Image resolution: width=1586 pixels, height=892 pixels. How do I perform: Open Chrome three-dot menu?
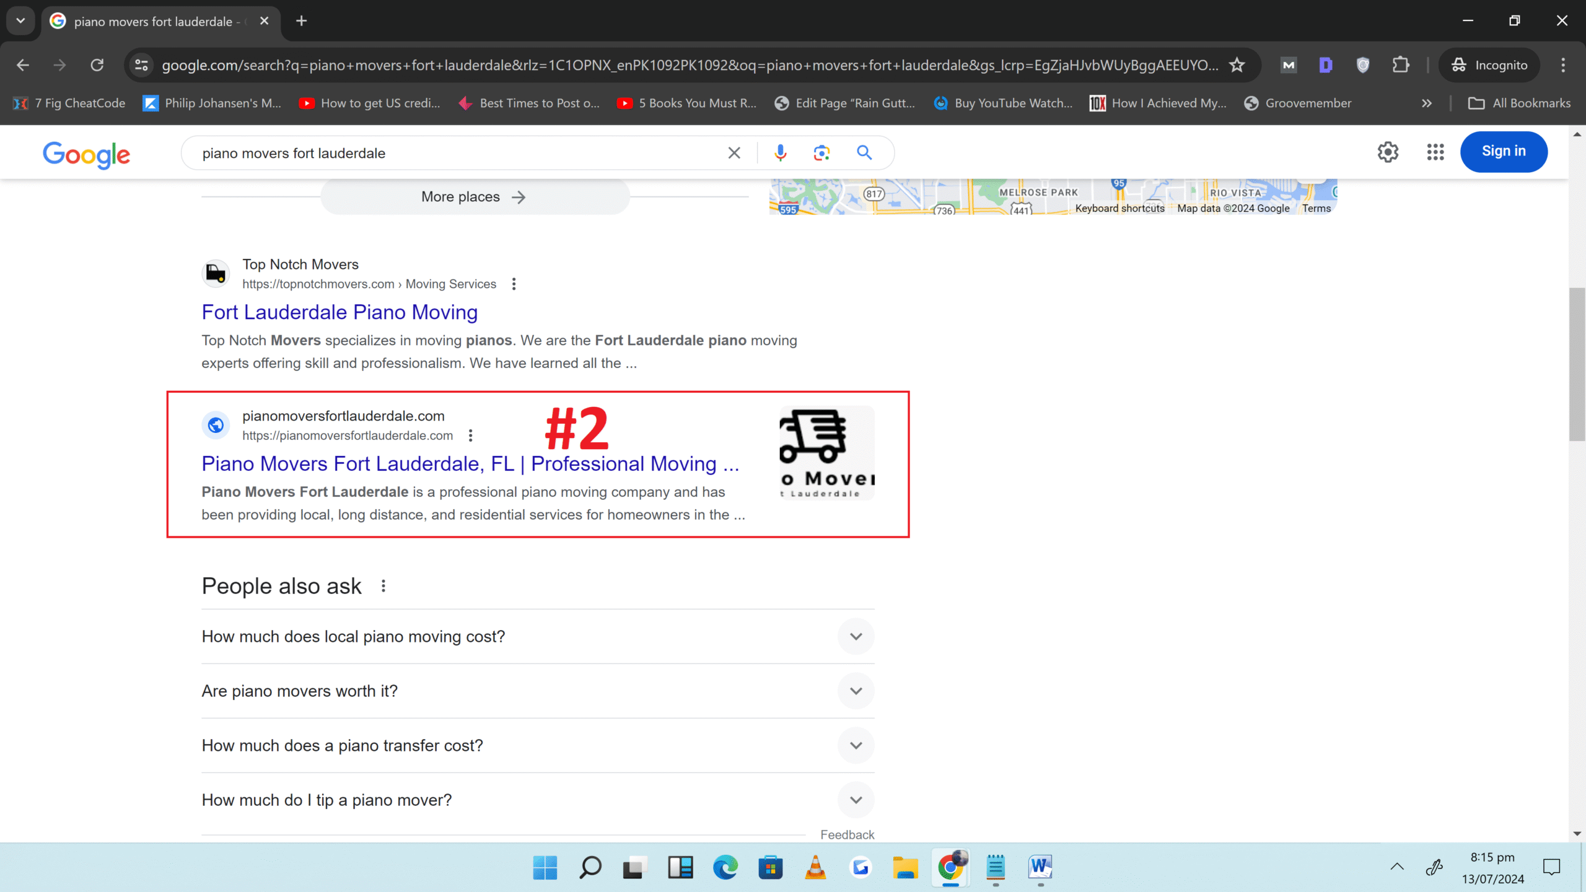[x=1563, y=65]
